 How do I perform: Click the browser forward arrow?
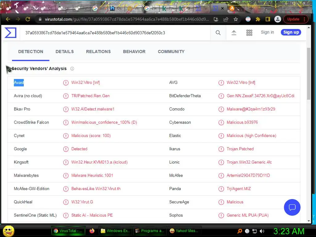coord(18,19)
